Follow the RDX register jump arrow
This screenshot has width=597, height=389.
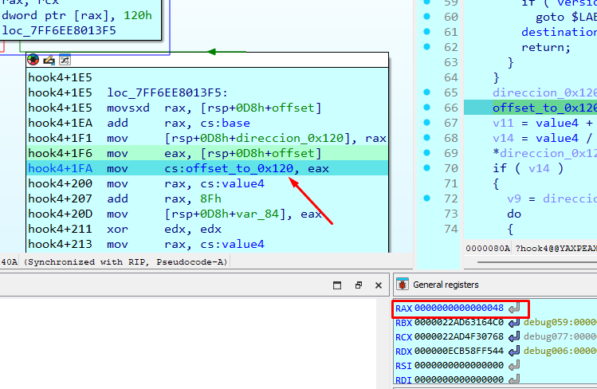pyautogui.click(x=514, y=351)
